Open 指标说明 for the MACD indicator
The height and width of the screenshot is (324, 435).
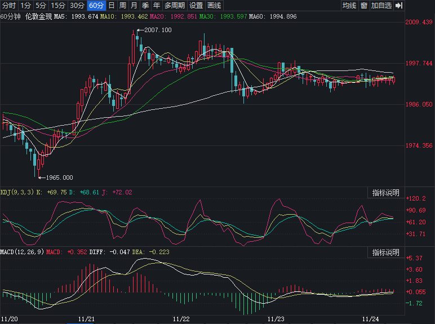click(x=385, y=252)
